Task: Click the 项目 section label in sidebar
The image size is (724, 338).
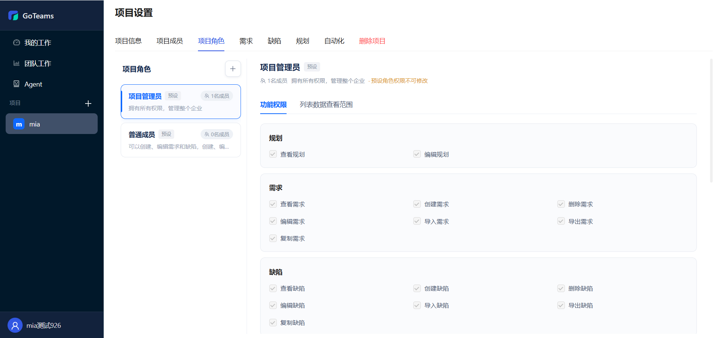Action: point(15,103)
